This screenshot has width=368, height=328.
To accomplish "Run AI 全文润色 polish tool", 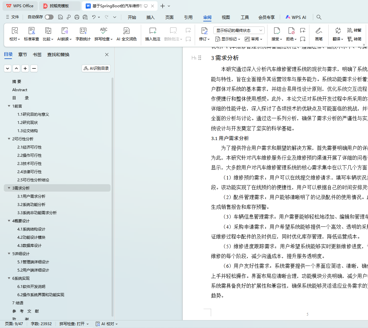I will (126, 31).
